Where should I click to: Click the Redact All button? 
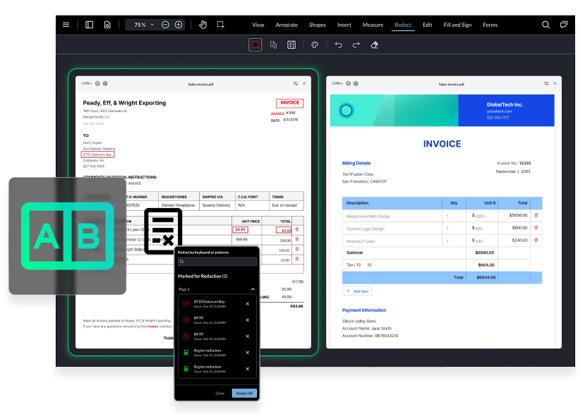pyautogui.click(x=244, y=394)
